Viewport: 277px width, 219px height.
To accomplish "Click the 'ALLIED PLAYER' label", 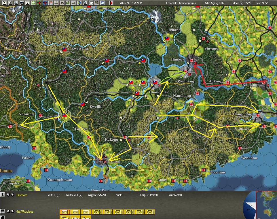I will (x=131, y=3).
